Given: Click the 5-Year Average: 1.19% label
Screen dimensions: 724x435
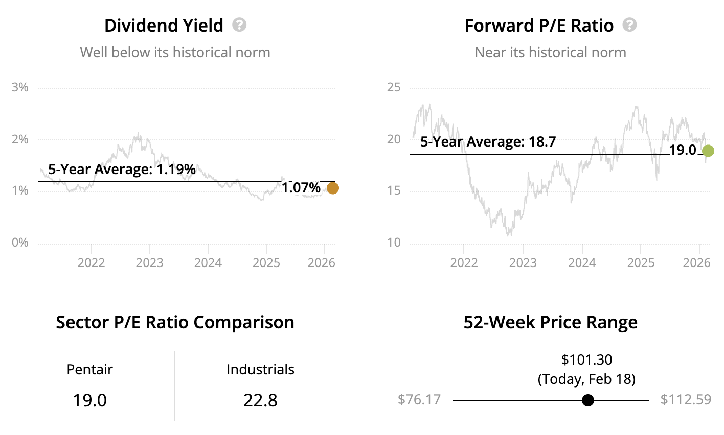Looking at the screenshot, I should pos(122,169).
